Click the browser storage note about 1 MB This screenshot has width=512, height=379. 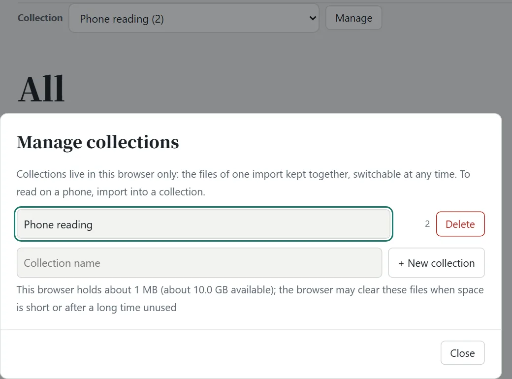click(250, 298)
